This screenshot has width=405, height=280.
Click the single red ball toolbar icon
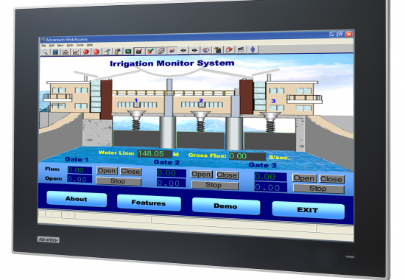[x=86, y=52]
